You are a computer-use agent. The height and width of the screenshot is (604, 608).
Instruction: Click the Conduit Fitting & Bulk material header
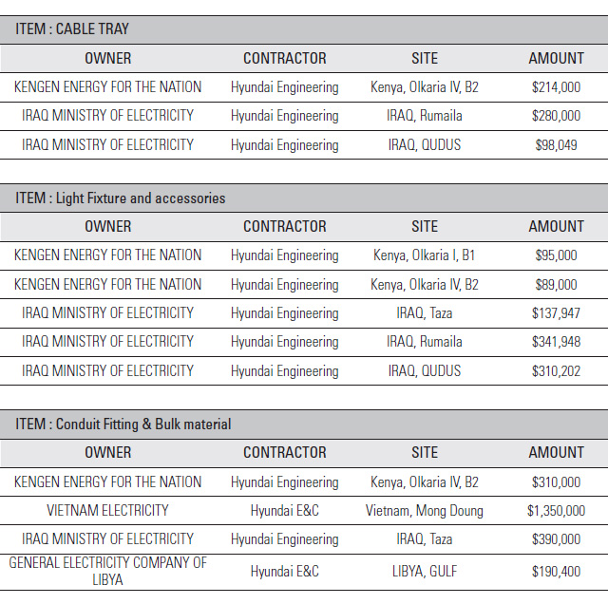click(x=123, y=425)
